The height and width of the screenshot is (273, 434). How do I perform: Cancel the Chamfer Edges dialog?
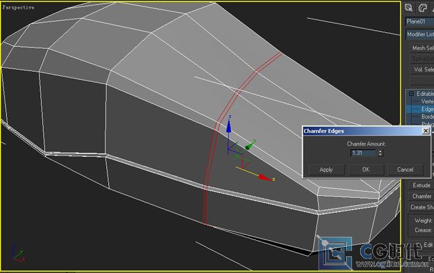(x=405, y=170)
